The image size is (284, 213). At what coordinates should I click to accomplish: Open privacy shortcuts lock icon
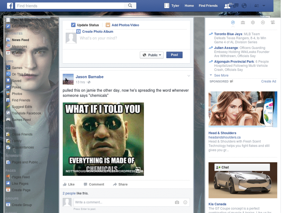click(x=257, y=6)
